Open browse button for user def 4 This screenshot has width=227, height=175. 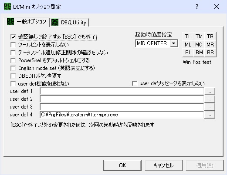(x=210, y=115)
